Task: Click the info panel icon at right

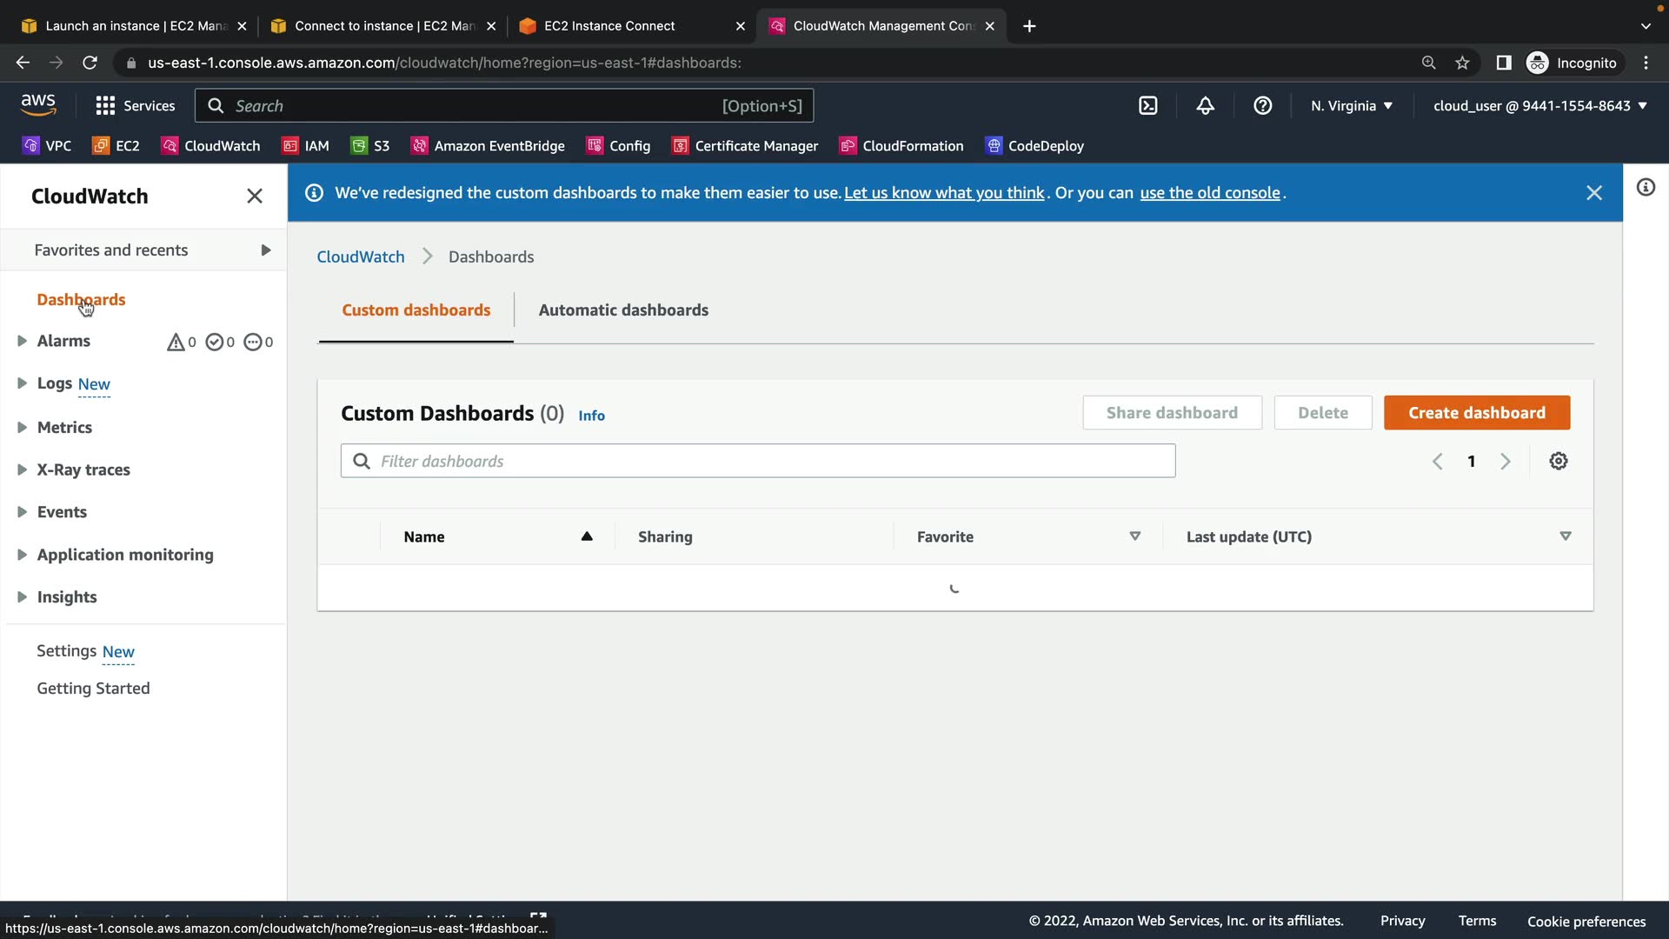Action: pos(1646,188)
